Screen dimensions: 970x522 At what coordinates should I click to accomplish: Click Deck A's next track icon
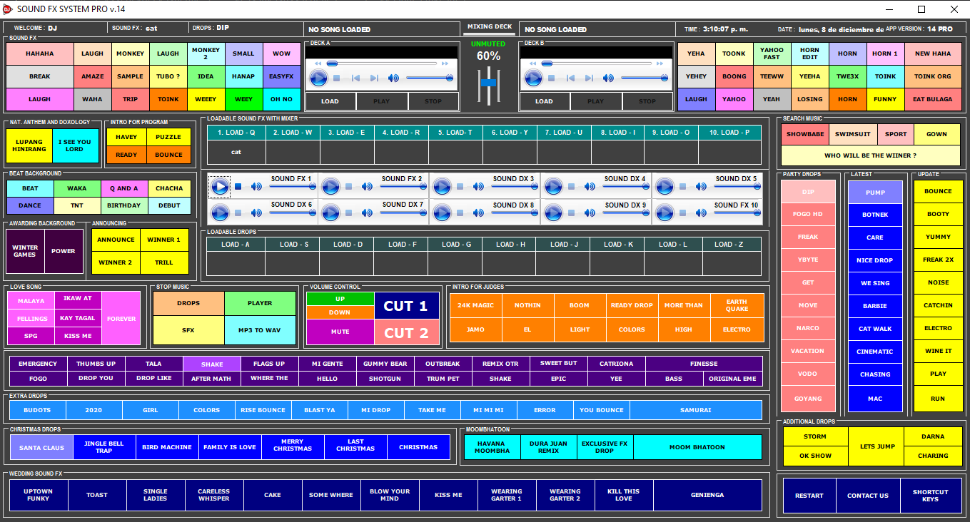pos(375,78)
